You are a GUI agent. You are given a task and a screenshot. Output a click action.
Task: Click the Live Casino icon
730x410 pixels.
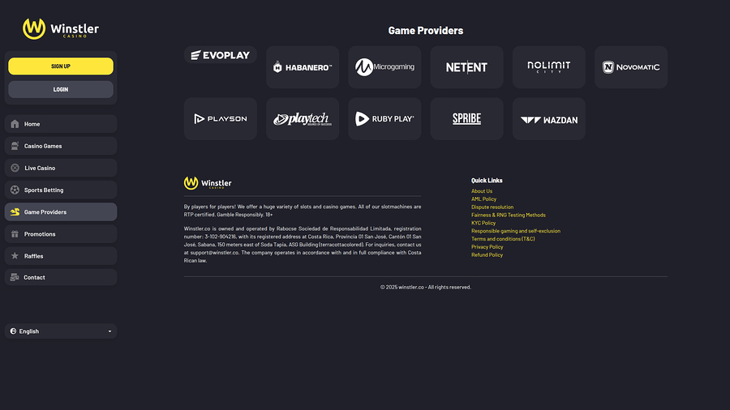click(15, 168)
